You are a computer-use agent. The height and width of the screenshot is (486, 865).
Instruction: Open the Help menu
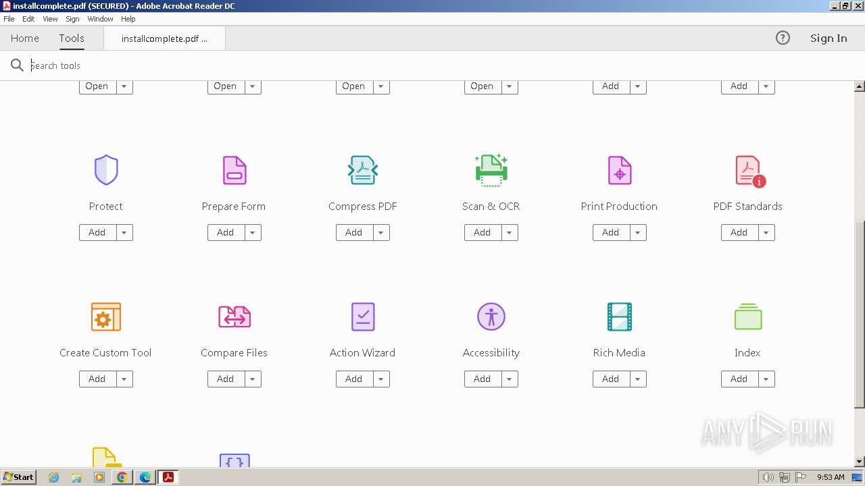pos(128,19)
